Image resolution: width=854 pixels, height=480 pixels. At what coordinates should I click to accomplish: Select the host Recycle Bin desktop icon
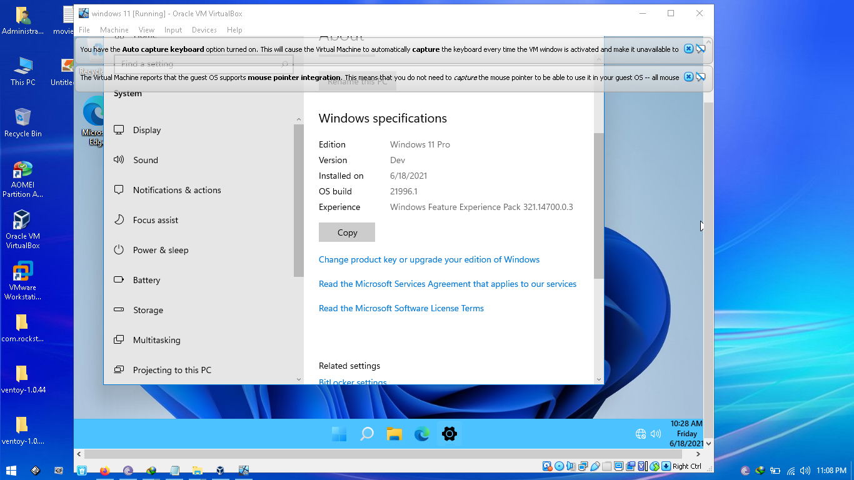[23, 122]
